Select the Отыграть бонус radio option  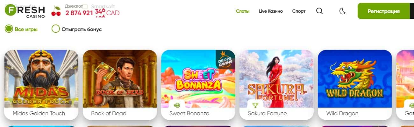pyautogui.click(x=77, y=29)
